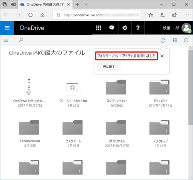Open the account profile picture
Viewport: 193px width, 180px height.
pyautogui.click(x=186, y=28)
